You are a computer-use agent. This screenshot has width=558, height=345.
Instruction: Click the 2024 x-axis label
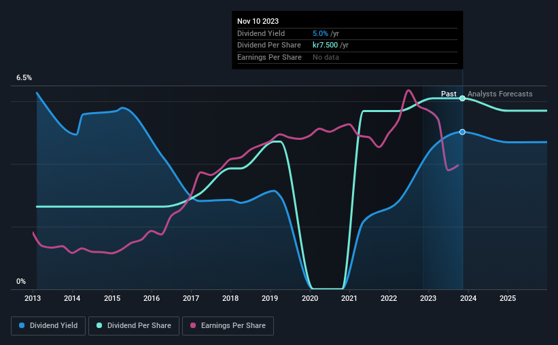(468, 298)
